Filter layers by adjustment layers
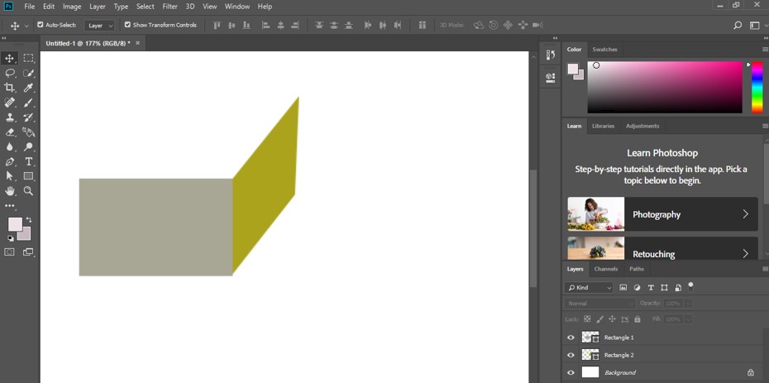The image size is (769, 383). pos(637,288)
